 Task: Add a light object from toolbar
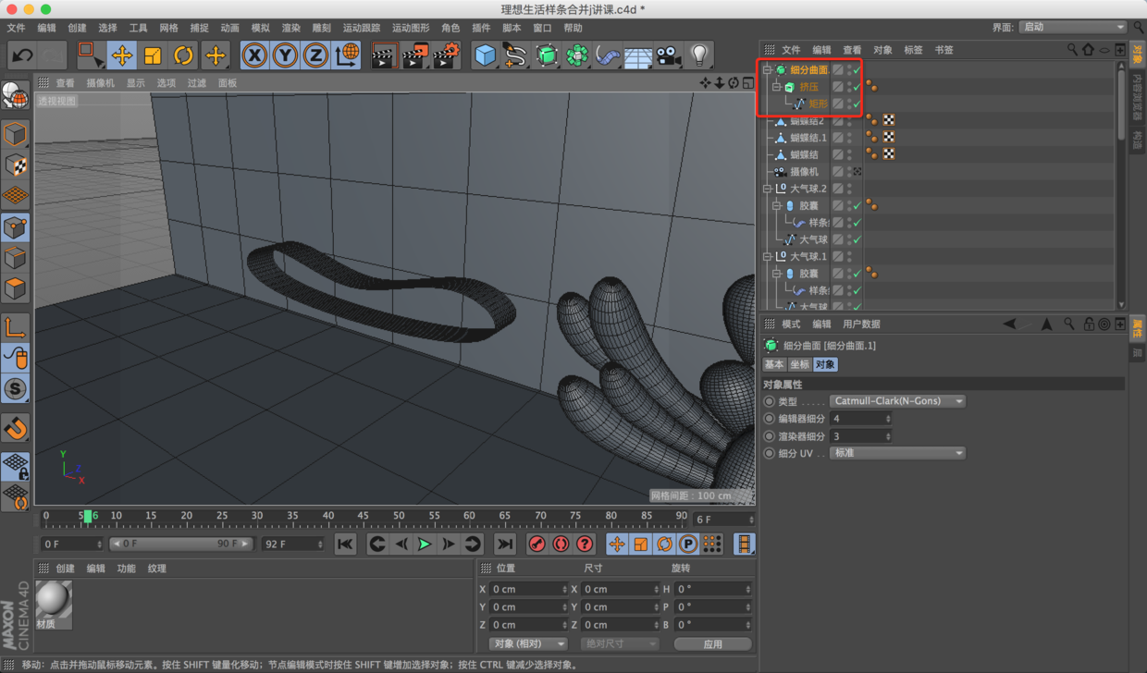tap(699, 55)
